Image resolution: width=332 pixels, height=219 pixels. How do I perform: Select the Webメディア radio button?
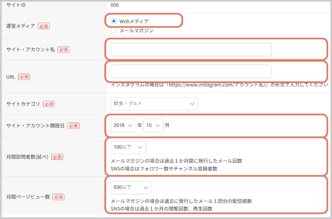114,21
